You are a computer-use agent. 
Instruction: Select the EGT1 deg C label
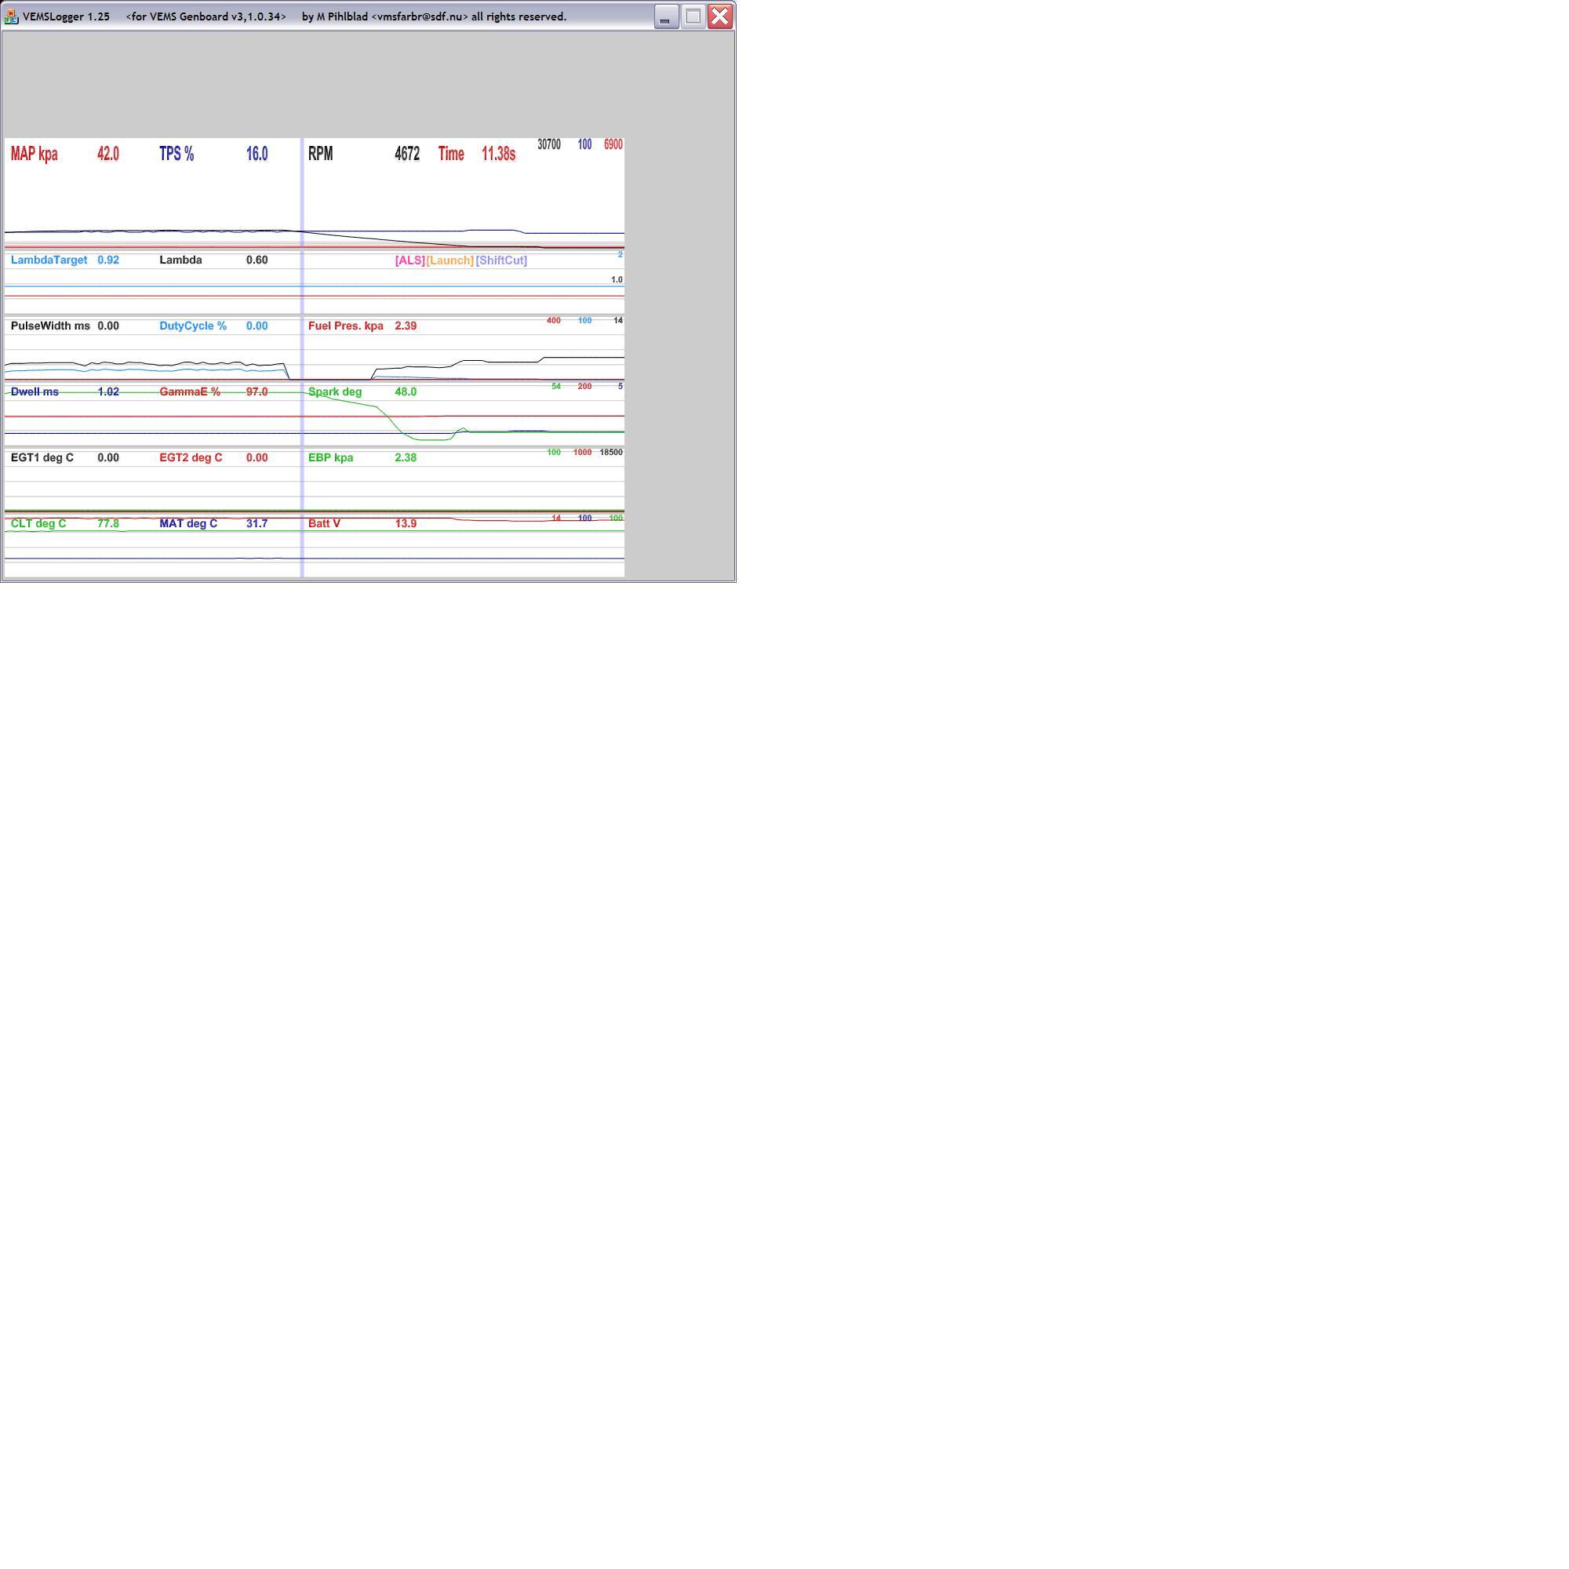pyautogui.click(x=42, y=458)
